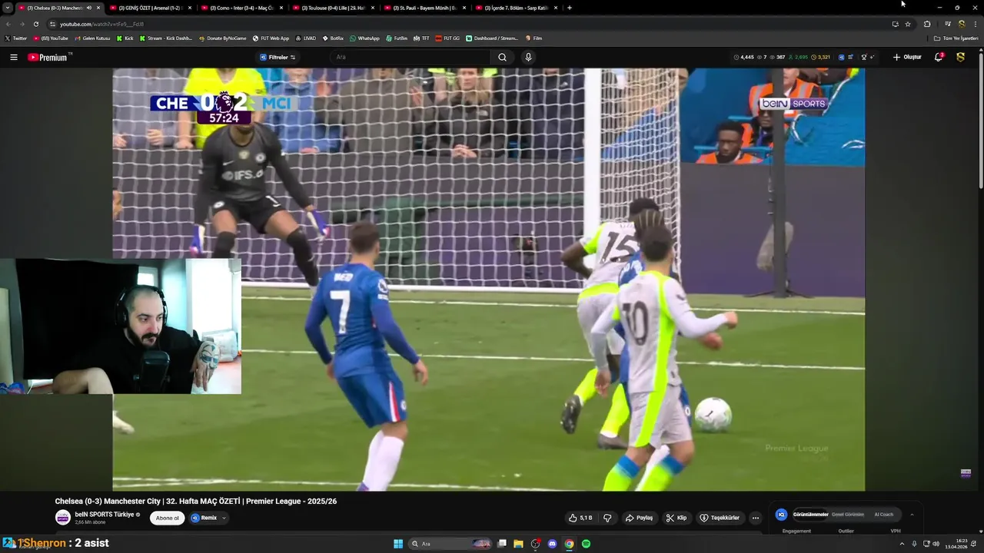Viewport: 984px width, 553px height.
Task: Open the installed-app icon in address bar
Action: 895,24
